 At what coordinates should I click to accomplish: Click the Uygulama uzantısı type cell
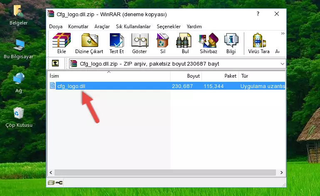[263, 86]
